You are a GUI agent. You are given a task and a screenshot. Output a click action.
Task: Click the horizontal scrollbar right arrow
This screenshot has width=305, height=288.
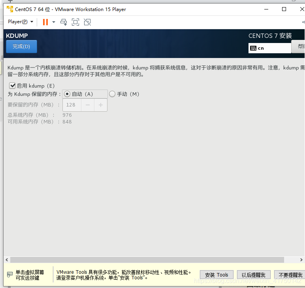click(x=301, y=260)
